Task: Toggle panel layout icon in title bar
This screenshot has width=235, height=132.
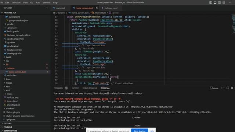Action: [x=215, y=3]
